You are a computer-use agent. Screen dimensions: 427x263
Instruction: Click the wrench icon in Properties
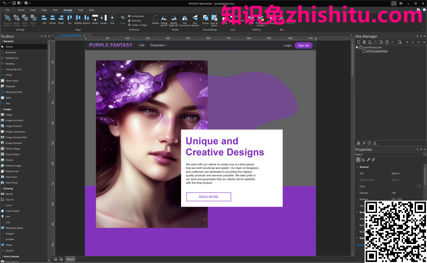369,160
